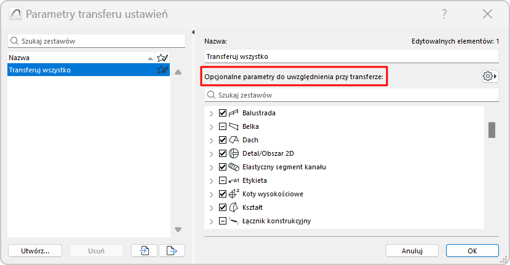The width and height of the screenshot is (510, 265).
Task: Click the Balustrada railing tool icon
Action: coord(234,113)
